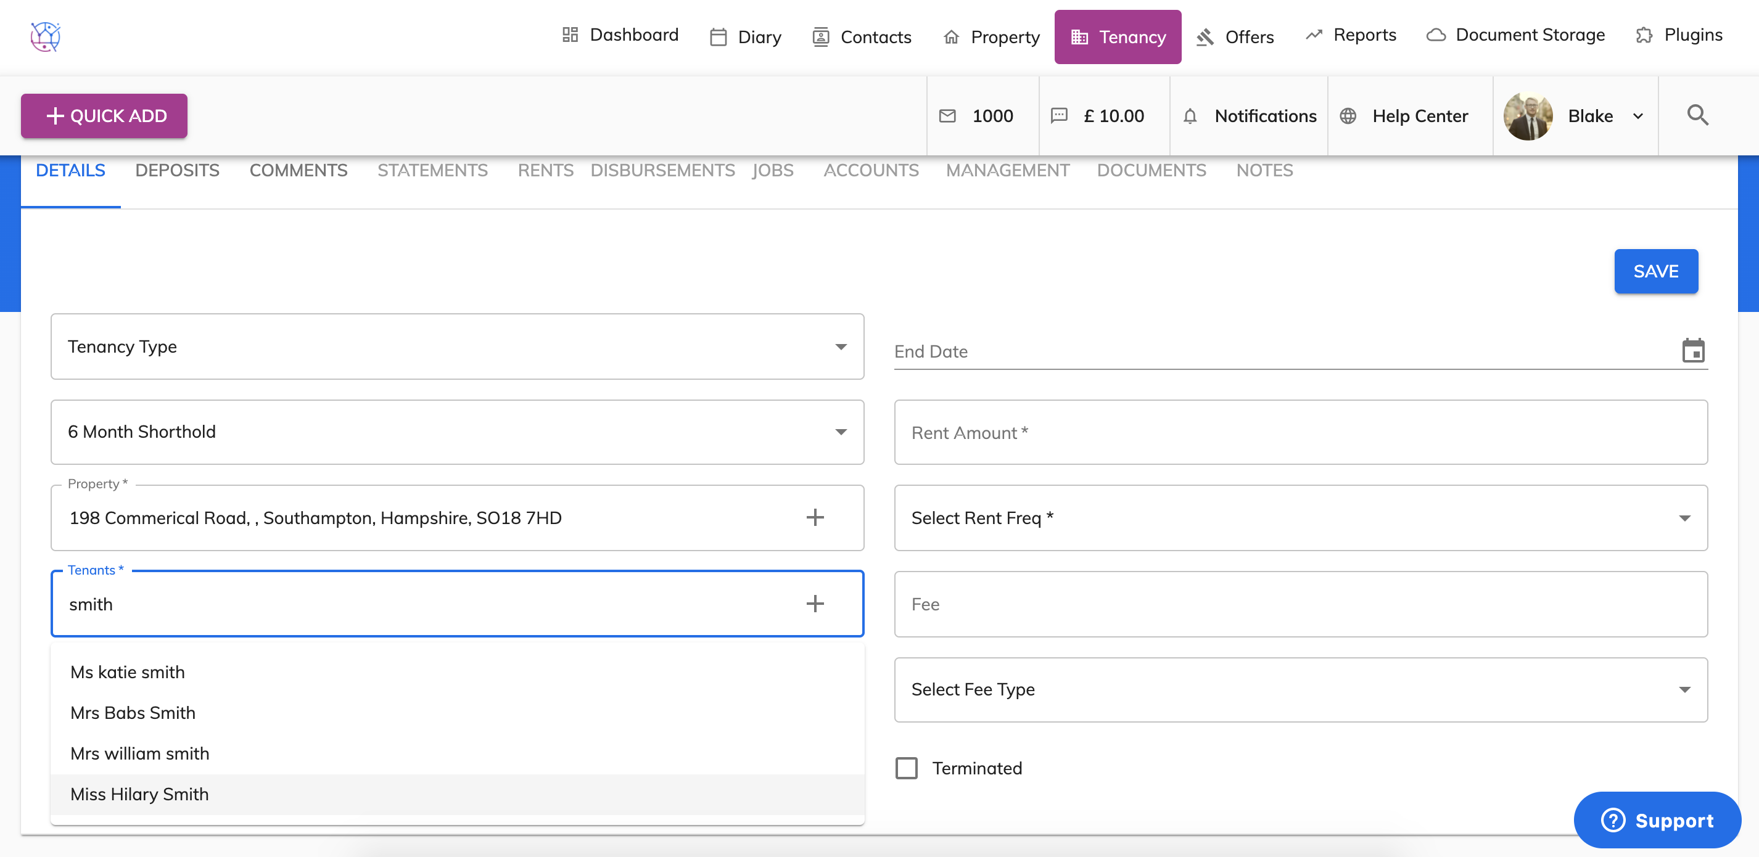The image size is (1759, 857).
Task: Open the Property menu item
Action: click(x=991, y=37)
